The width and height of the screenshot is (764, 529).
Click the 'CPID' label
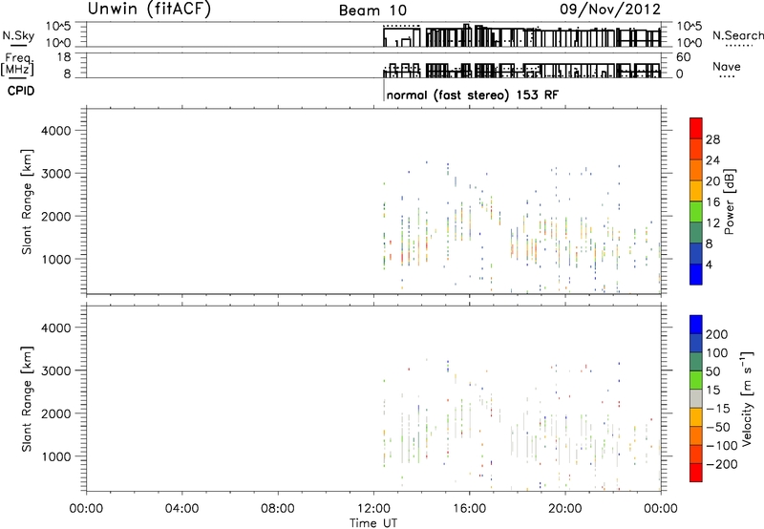pyautogui.click(x=21, y=91)
